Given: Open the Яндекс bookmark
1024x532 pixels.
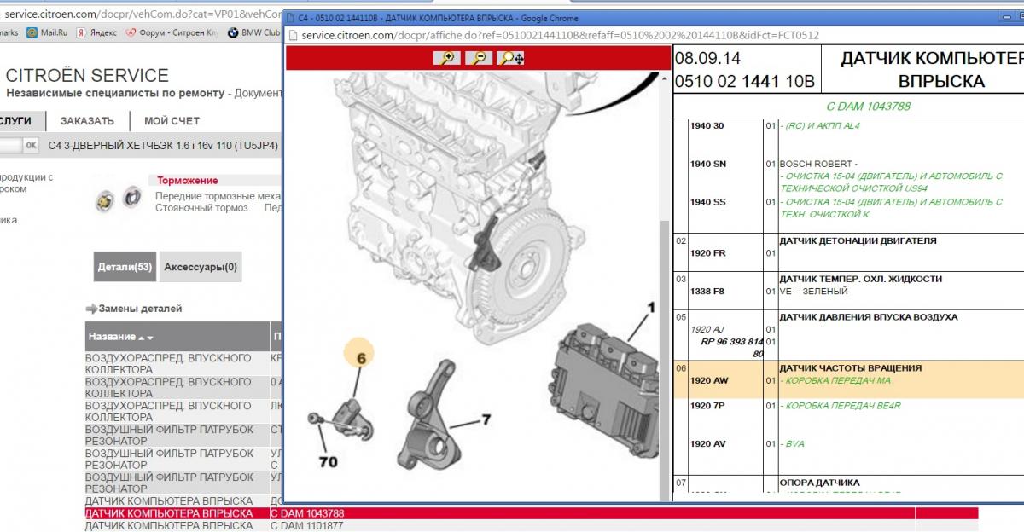Looking at the screenshot, I should 96,32.
